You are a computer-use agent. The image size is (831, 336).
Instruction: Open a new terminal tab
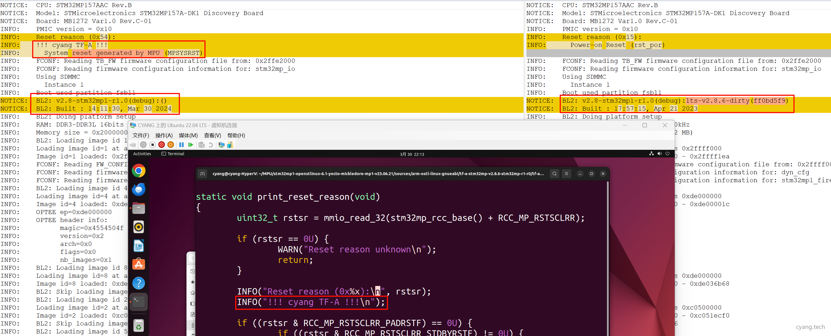tap(203, 174)
